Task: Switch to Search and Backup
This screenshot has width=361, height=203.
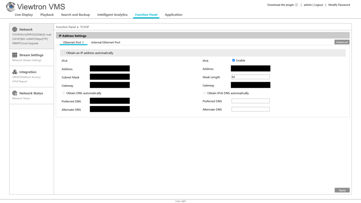Action: (75, 14)
